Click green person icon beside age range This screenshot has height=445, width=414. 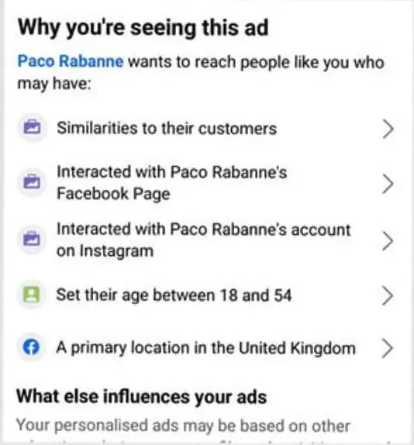pyautogui.click(x=32, y=295)
